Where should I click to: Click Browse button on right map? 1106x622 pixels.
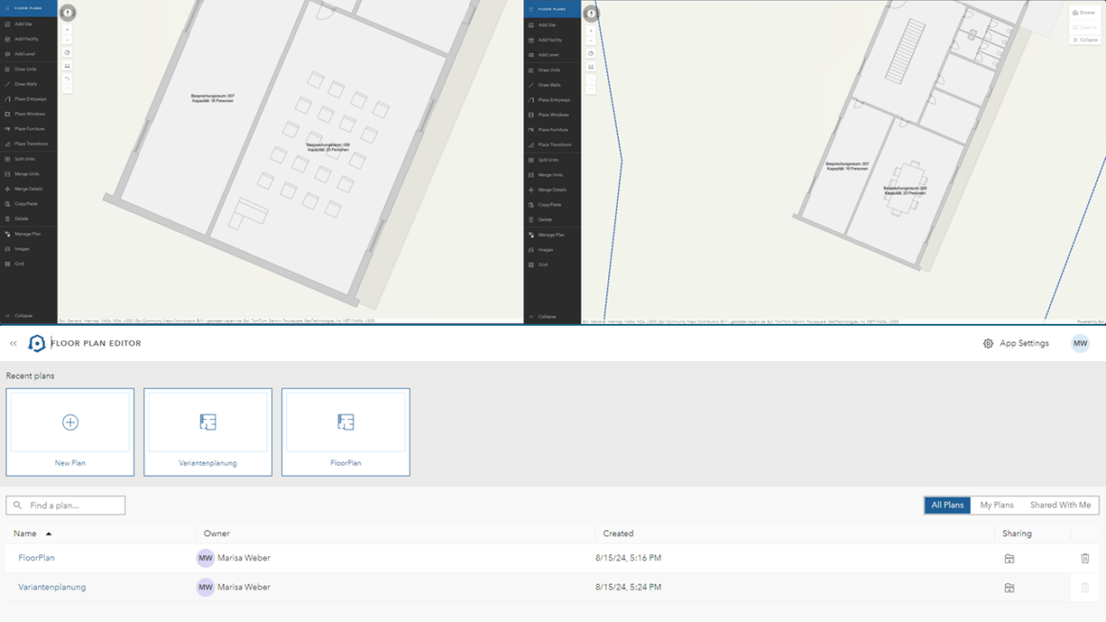(x=1084, y=12)
